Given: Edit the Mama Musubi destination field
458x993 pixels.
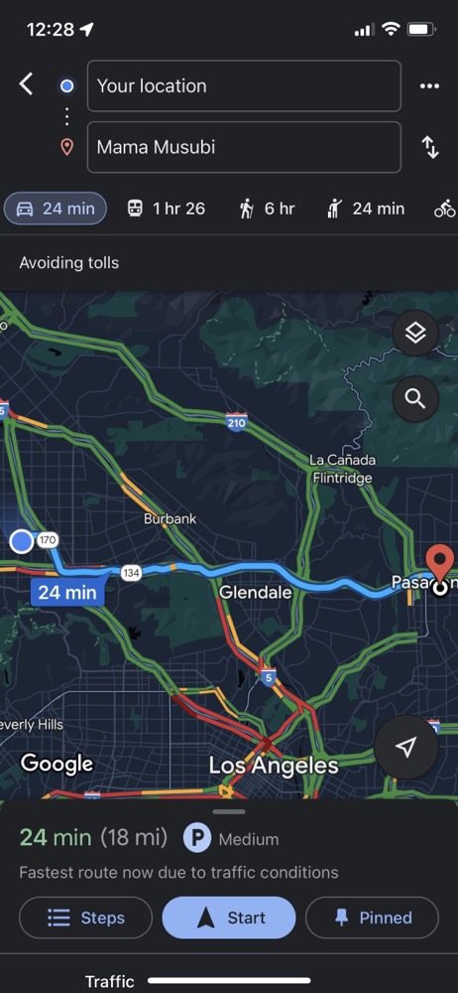Looking at the screenshot, I should tap(244, 148).
